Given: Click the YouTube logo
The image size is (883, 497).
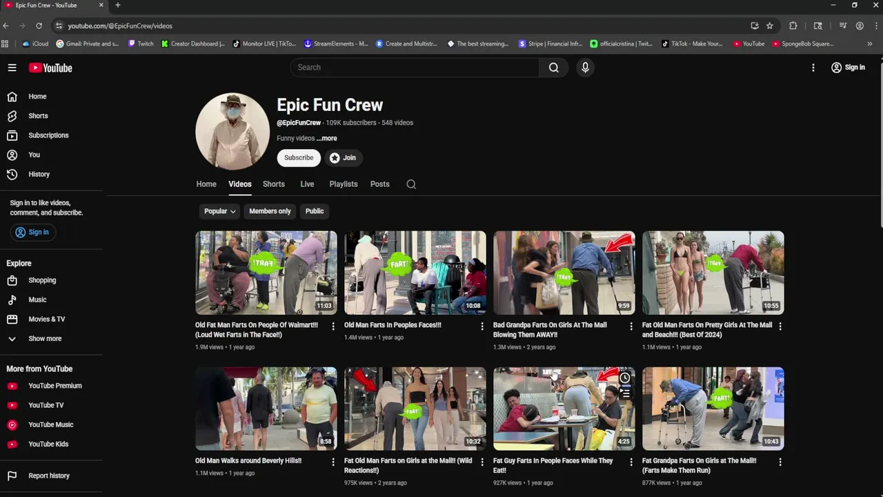Looking at the screenshot, I should pos(50,68).
